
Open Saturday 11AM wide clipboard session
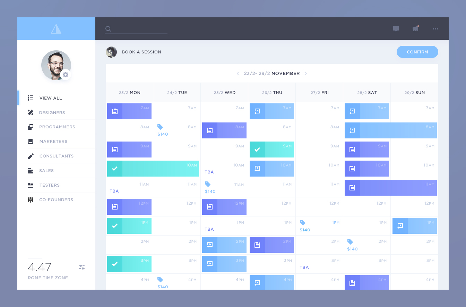point(391,188)
